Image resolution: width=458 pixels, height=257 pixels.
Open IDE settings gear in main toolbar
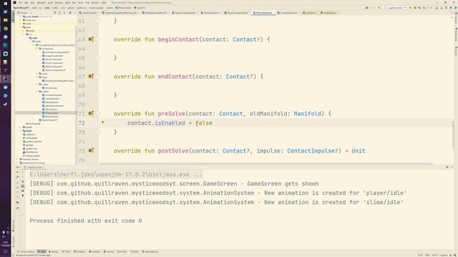[x=451, y=8]
